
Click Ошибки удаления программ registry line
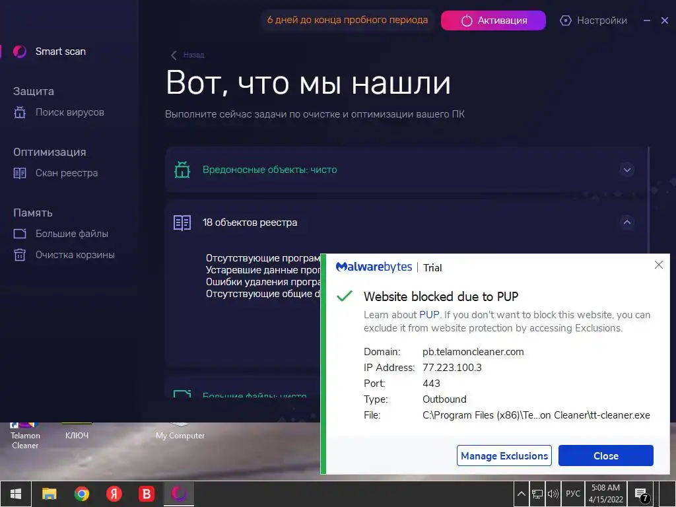[x=263, y=282]
